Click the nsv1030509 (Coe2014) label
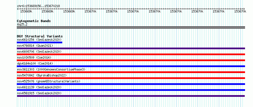The width and height of the screenshot is (253, 107). click(34, 57)
